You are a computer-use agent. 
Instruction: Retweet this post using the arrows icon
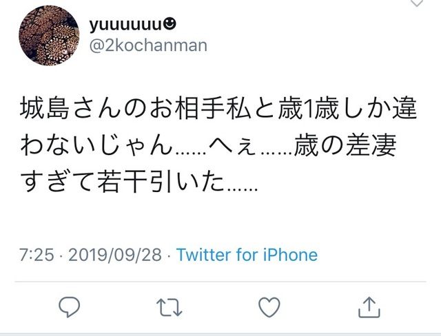tap(170, 308)
